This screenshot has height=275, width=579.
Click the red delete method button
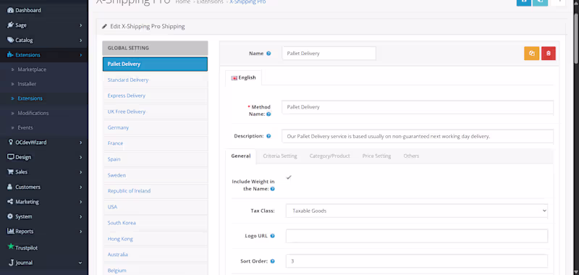pos(549,53)
